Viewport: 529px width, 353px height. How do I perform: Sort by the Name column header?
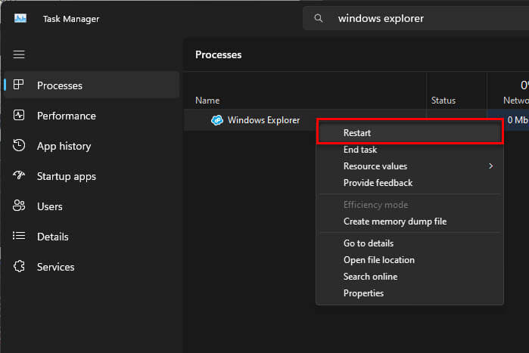pyautogui.click(x=207, y=101)
